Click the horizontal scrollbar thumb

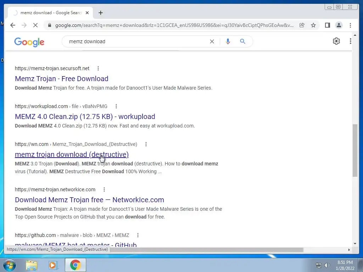point(207,250)
